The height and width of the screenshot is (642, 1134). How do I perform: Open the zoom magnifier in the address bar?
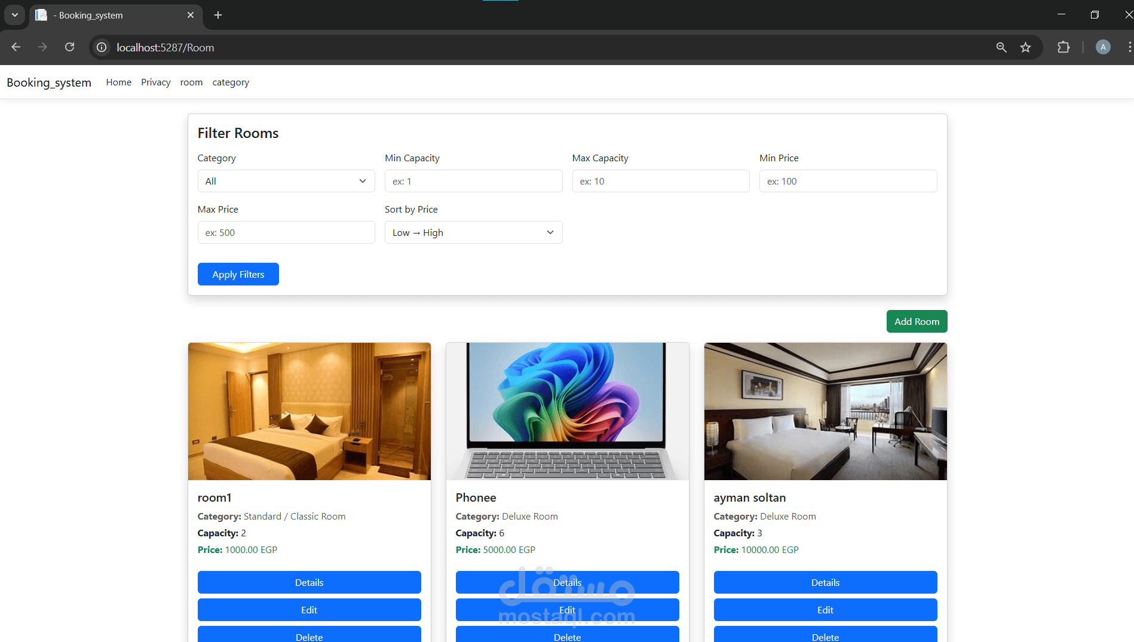pyautogui.click(x=1001, y=47)
